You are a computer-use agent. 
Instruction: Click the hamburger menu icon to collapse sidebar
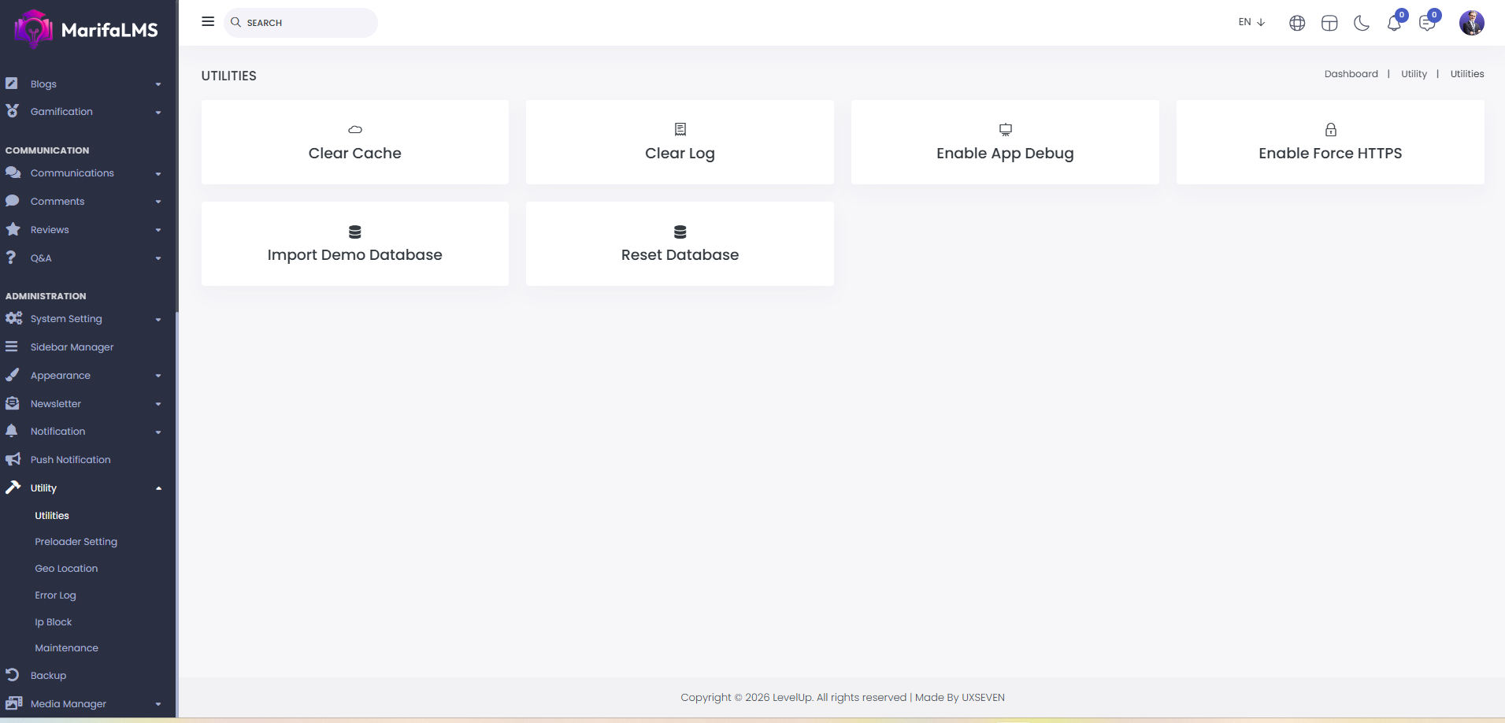click(x=208, y=22)
